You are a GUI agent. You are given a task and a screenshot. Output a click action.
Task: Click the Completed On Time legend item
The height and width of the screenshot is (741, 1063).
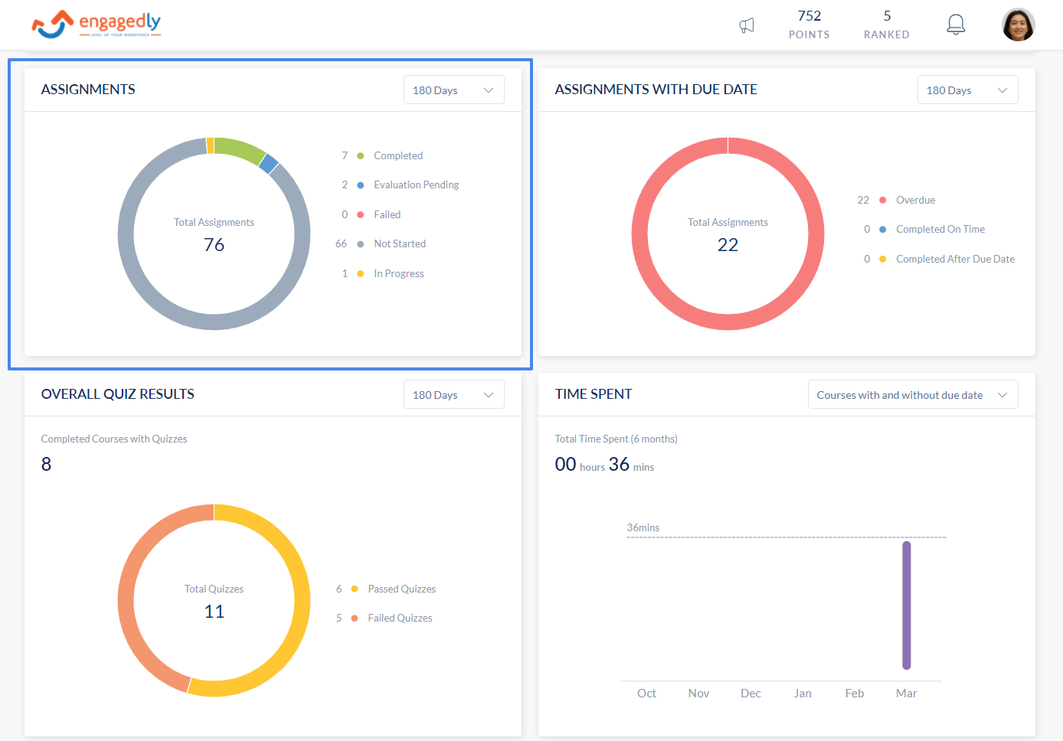[924, 229]
